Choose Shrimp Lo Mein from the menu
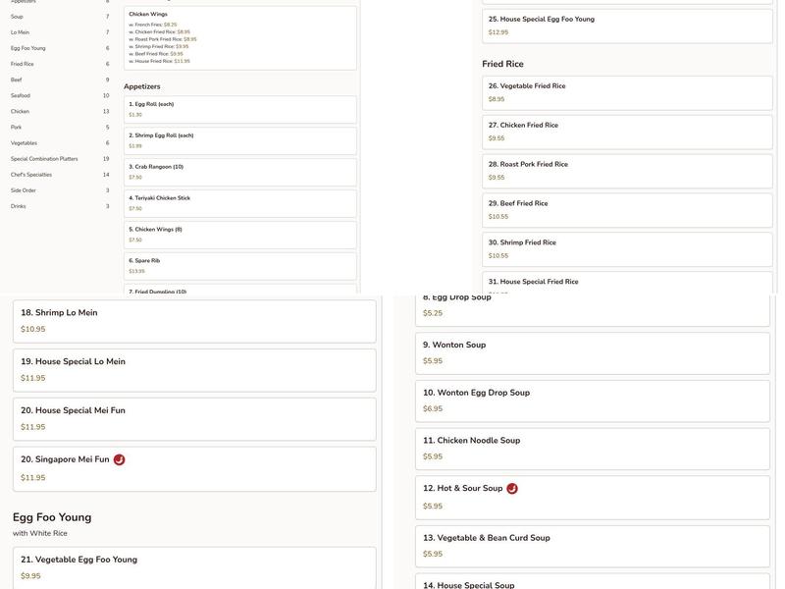Image resolution: width=785 pixels, height=589 pixels. [x=194, y=321]
